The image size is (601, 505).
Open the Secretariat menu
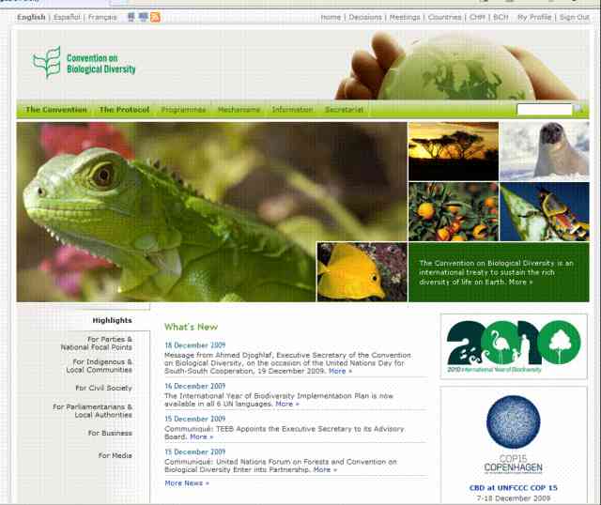coord(344,110)
